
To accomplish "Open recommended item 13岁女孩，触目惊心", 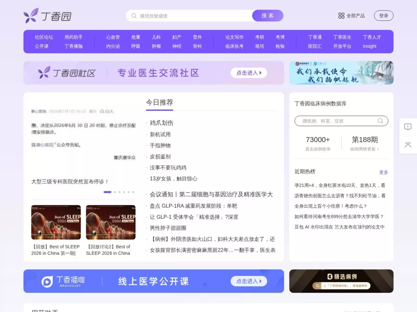I will pyautogui.click(x=173, y=179).
